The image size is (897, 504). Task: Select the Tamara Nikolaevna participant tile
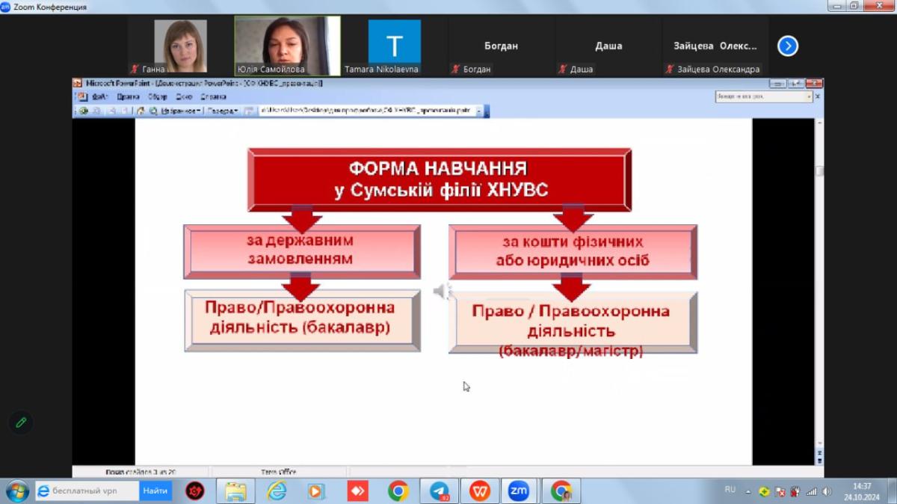tap(394, 46)
